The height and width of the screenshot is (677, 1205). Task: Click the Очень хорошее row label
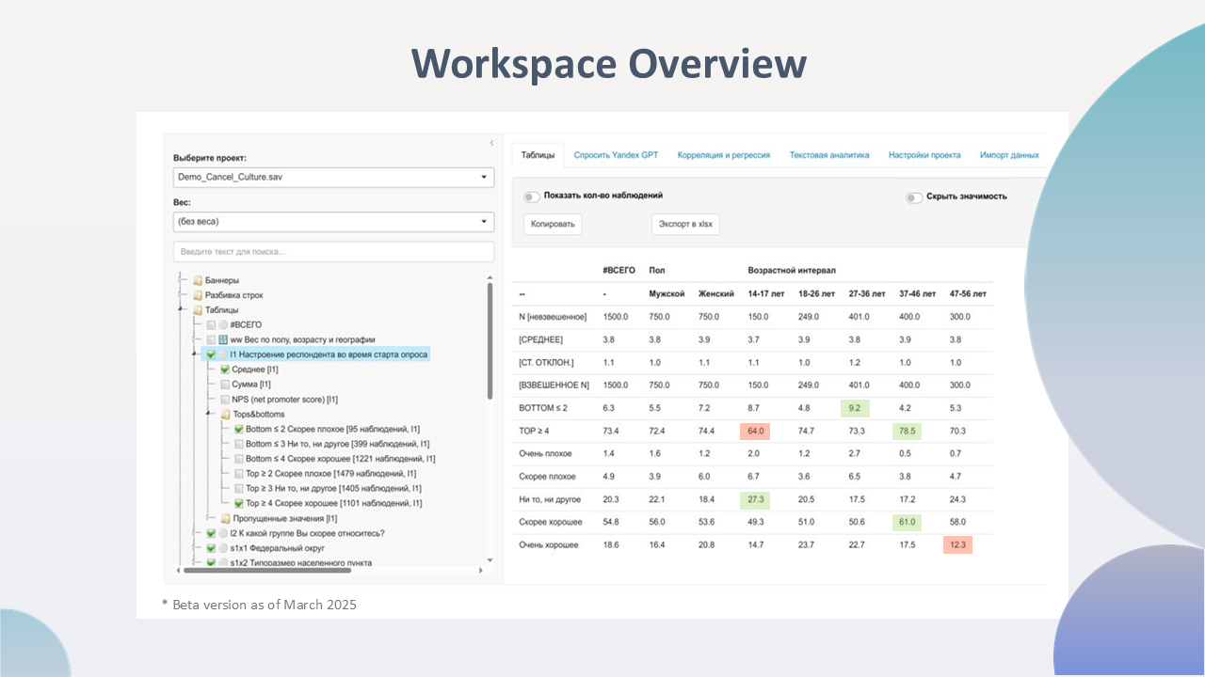click(549, 544)
